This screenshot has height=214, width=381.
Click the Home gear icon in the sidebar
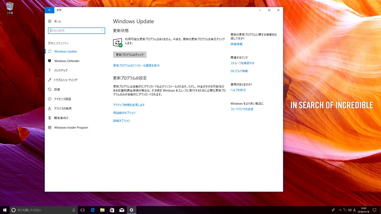coord(50,21)
